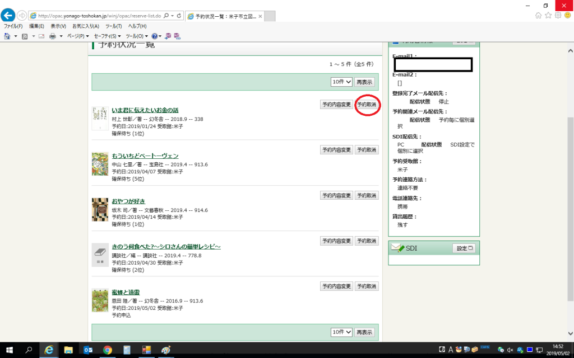574x358 pixels.
Task: Open the 編集(E) menu
Action: pos(36,26)
